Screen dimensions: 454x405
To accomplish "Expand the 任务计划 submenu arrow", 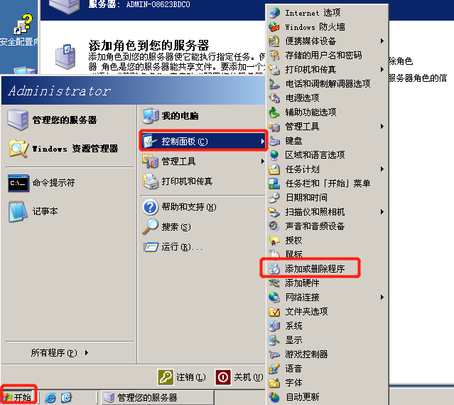I will (382, 169).
